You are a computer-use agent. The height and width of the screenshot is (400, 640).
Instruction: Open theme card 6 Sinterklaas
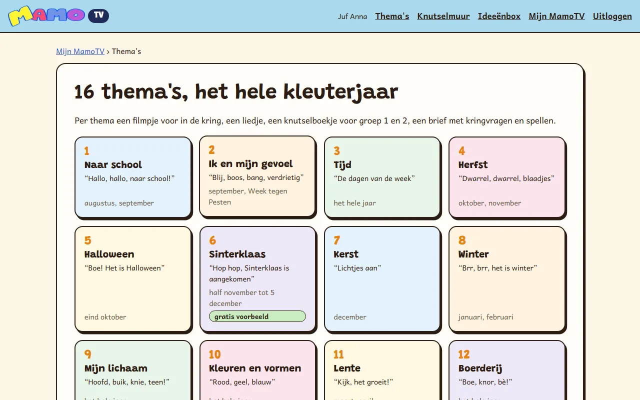pyautogui.click(x=257, y=279)
